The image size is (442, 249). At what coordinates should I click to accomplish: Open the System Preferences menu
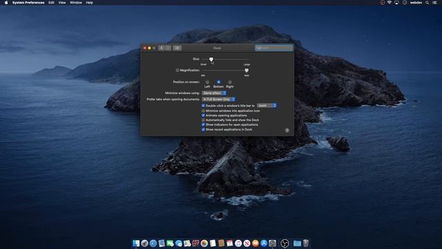click(28, 3)
